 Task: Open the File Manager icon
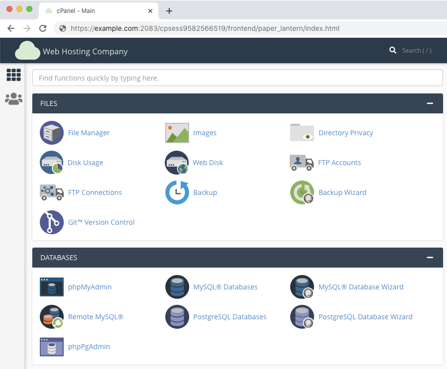pyautogui.click(x=52, y=133)
